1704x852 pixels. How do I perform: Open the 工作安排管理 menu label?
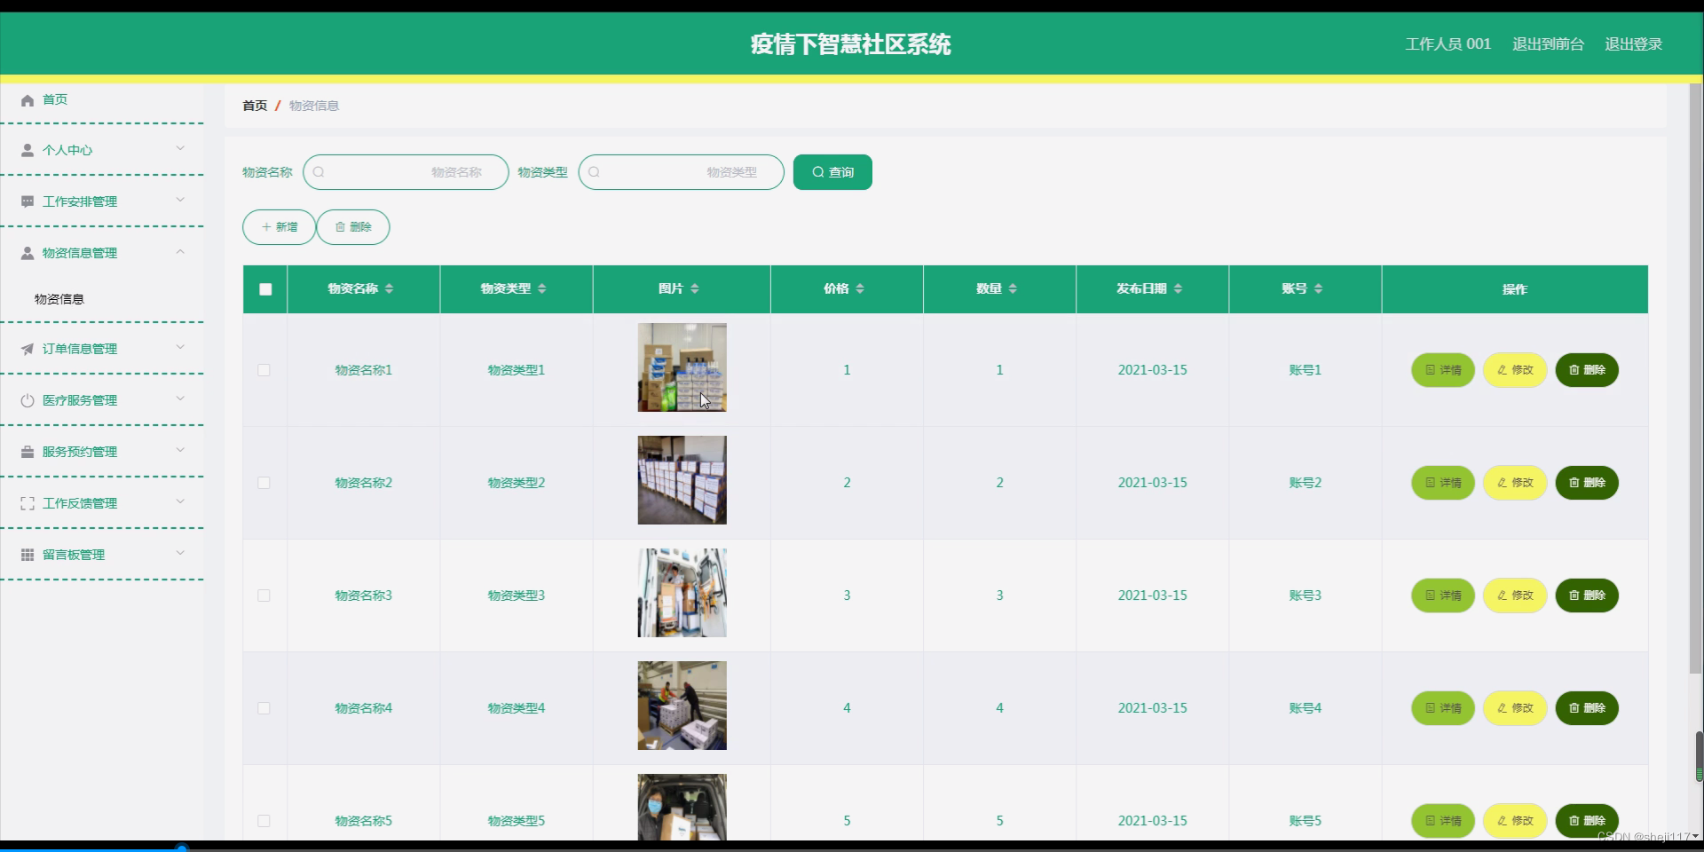[x=80, y=202]
